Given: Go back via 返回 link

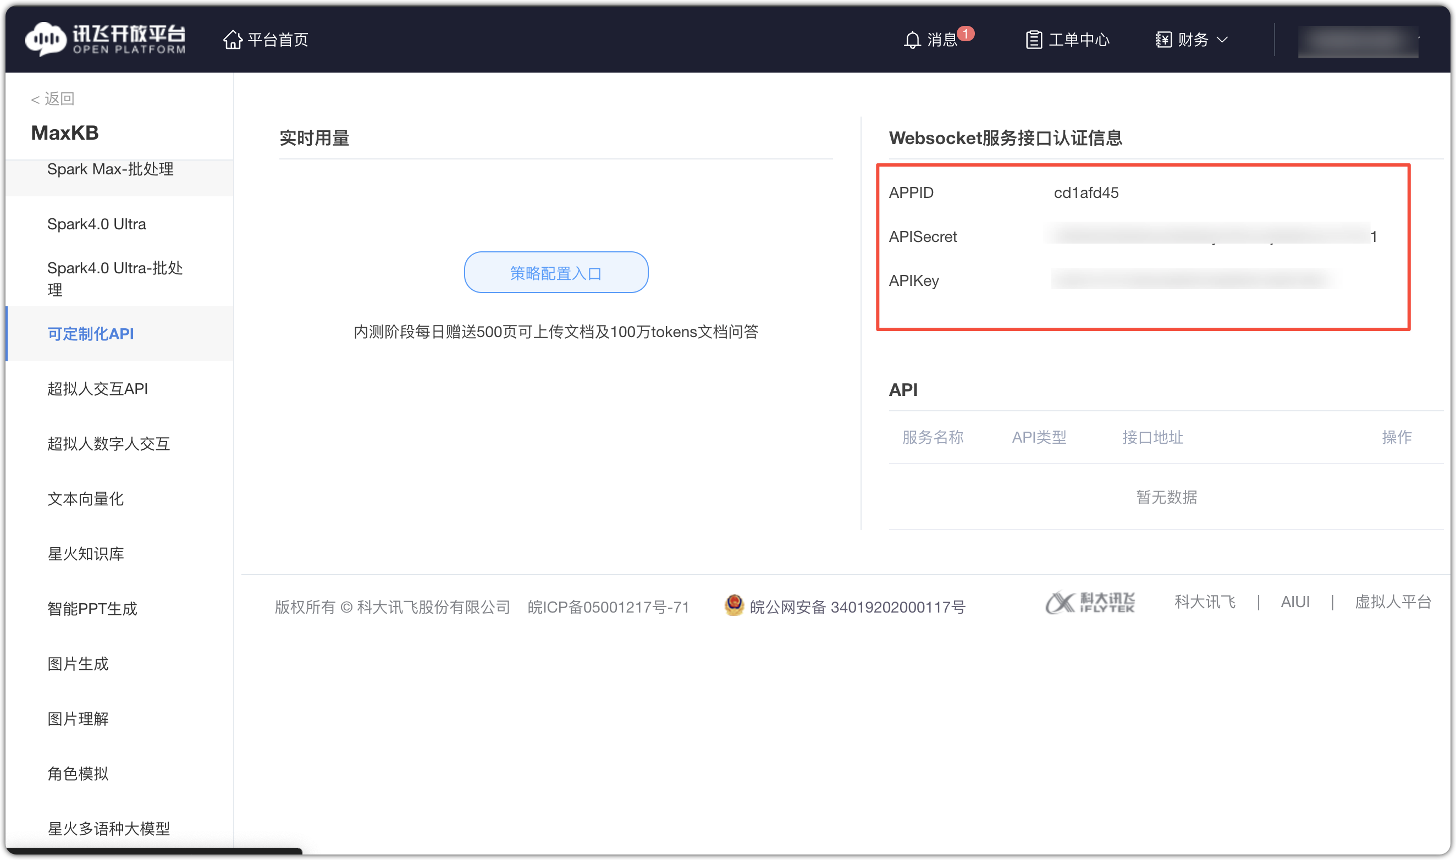Looking at the screenshot, I should [53, 99].
